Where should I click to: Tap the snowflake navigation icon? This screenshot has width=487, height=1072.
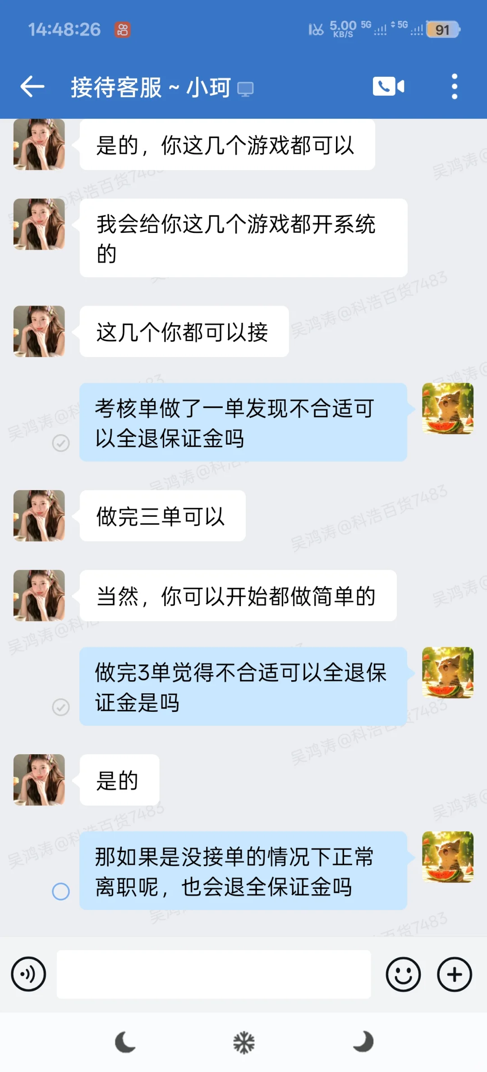point(244,1043)
